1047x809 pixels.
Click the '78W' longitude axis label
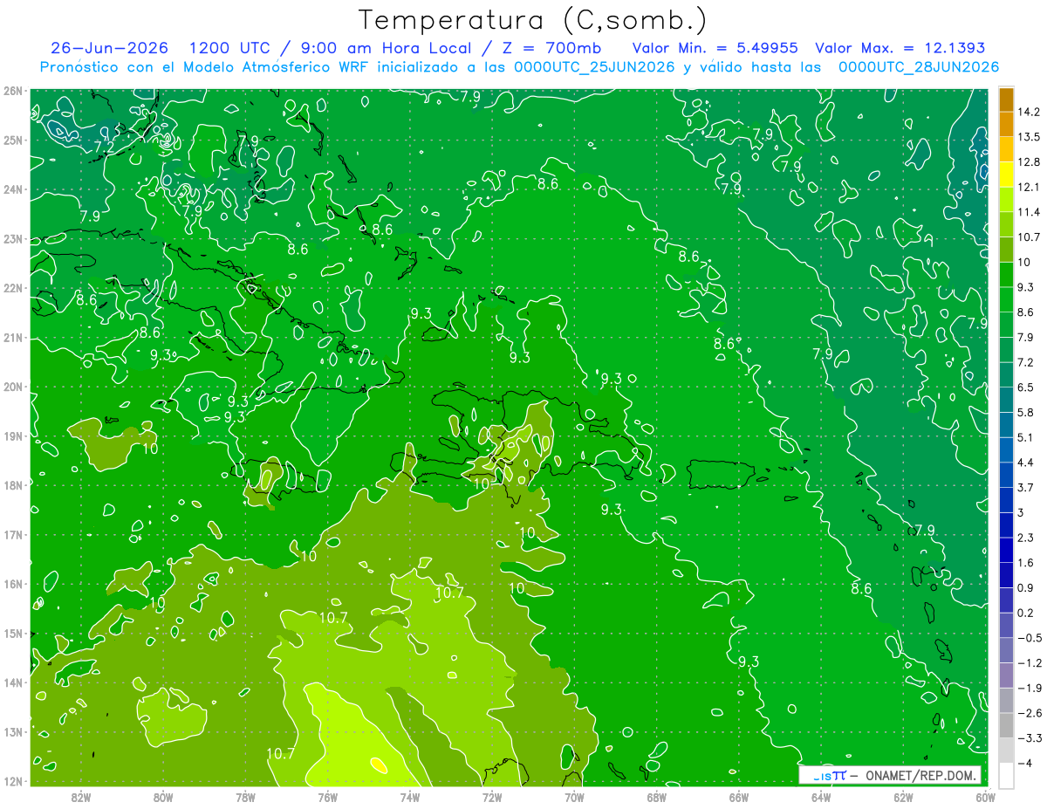pyautogui.click(x=245, y=797)
